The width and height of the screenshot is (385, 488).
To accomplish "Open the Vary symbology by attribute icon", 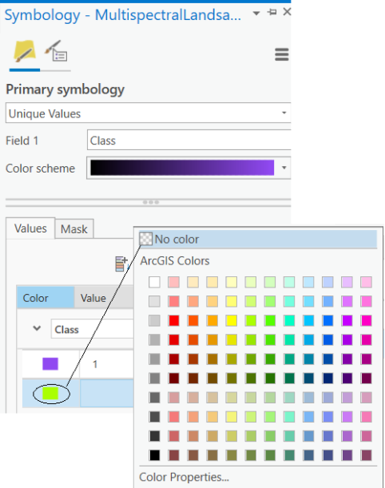I will (x=56, y=51).
